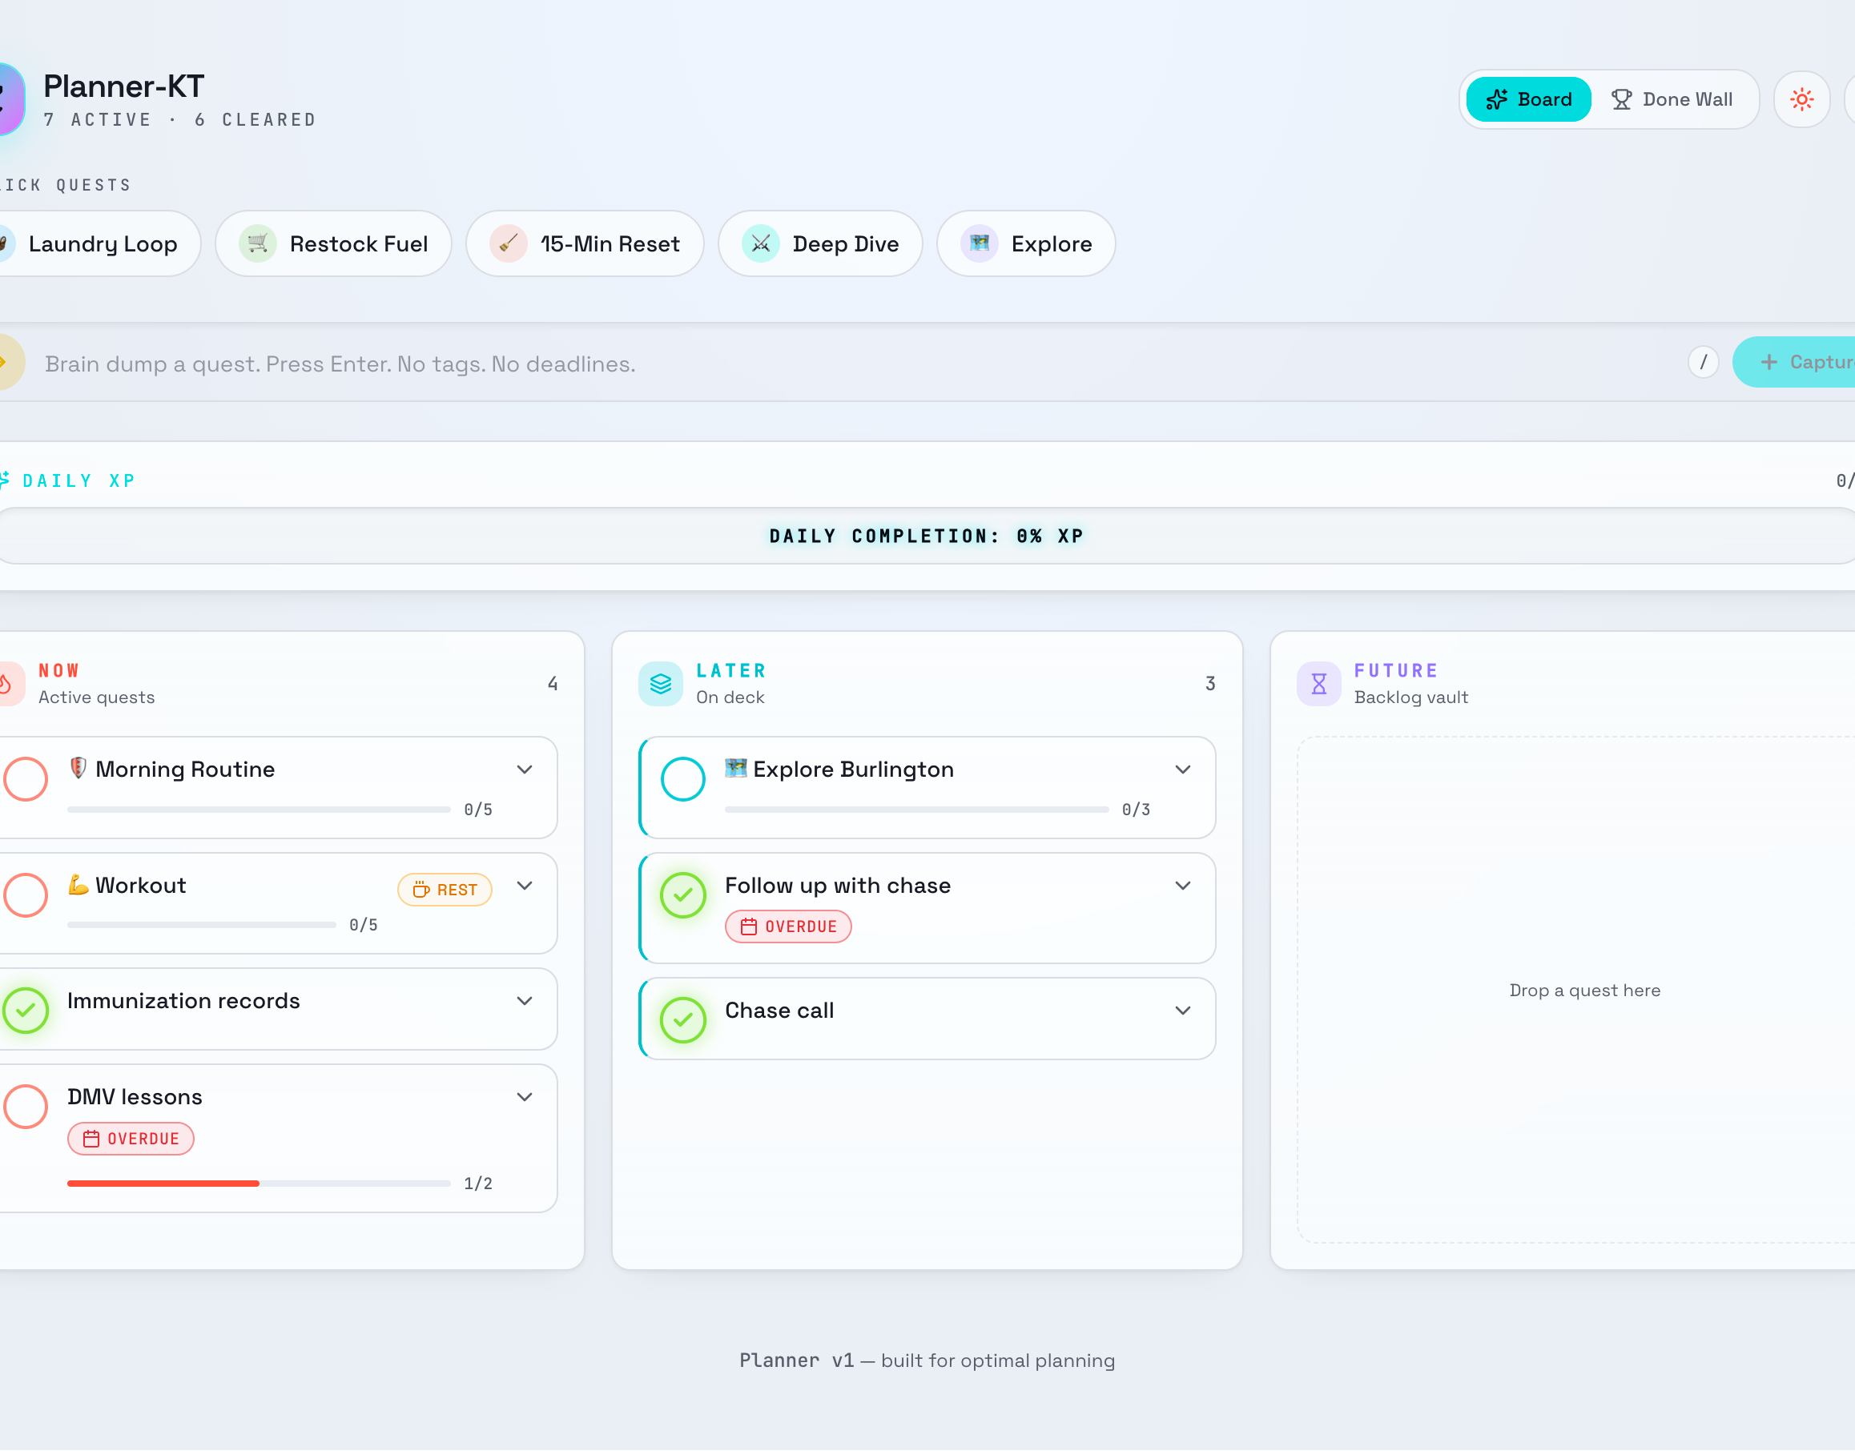The image size is (1855, 1451).
Task: Click the 15-Min Reset broom icon
Action: pos(508,243)
